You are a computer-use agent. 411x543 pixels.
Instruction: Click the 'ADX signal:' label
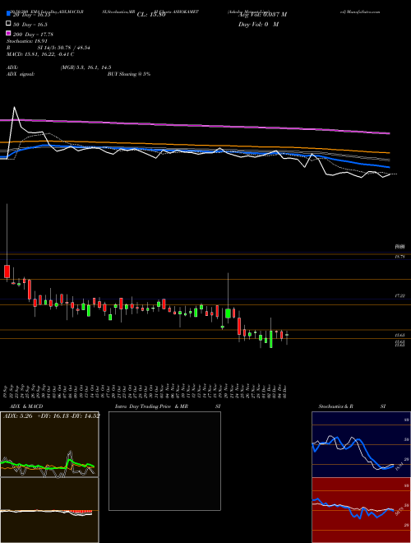[21, 74]
